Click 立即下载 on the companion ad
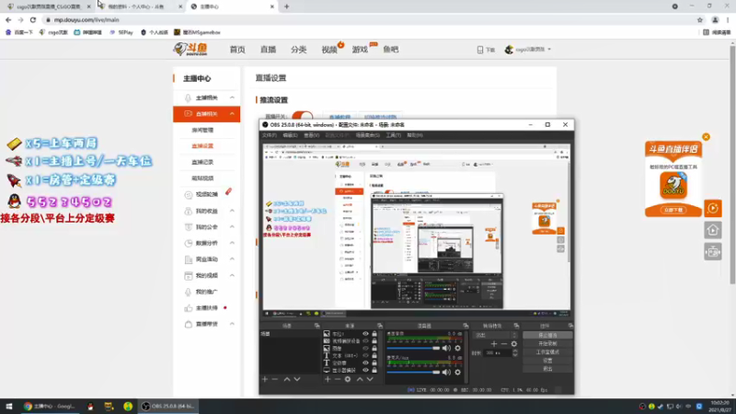Image resolution: width=736 pixels, height=414 pixels. click(x=673, y=210)
